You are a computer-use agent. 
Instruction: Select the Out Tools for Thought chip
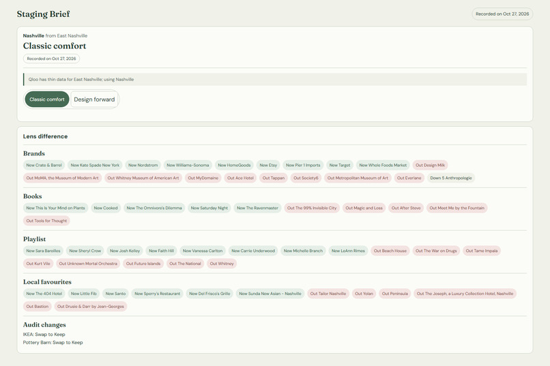tap(46, 221)
